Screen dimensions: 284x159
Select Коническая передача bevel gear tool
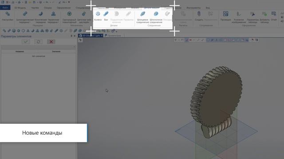pos(40,17)
